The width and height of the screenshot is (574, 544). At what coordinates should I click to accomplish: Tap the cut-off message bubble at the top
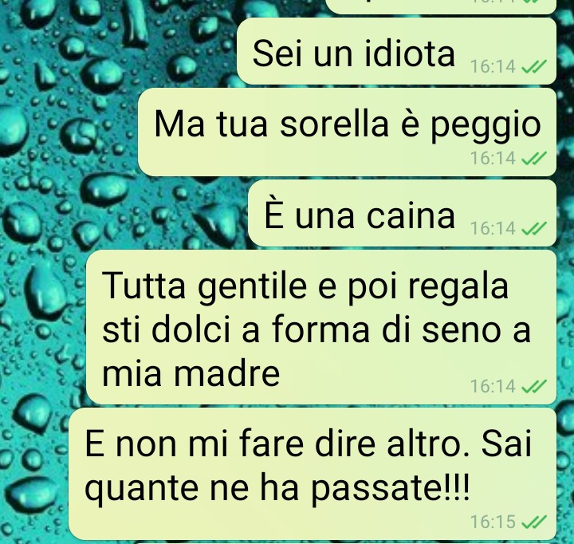[440, 6]
